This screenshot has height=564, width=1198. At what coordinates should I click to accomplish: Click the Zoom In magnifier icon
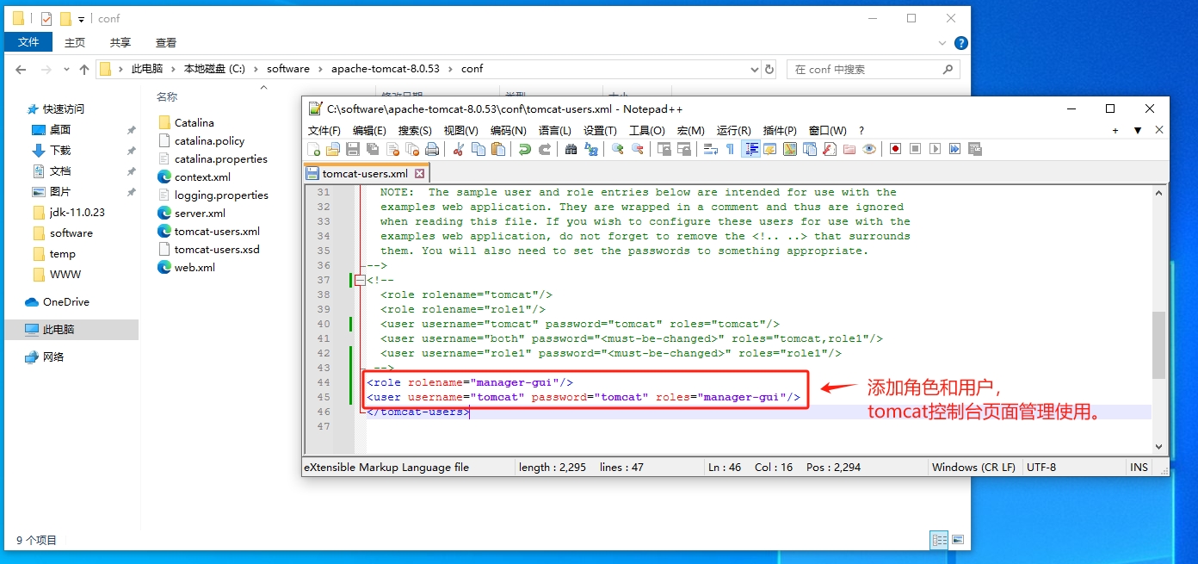coord(617,149)
